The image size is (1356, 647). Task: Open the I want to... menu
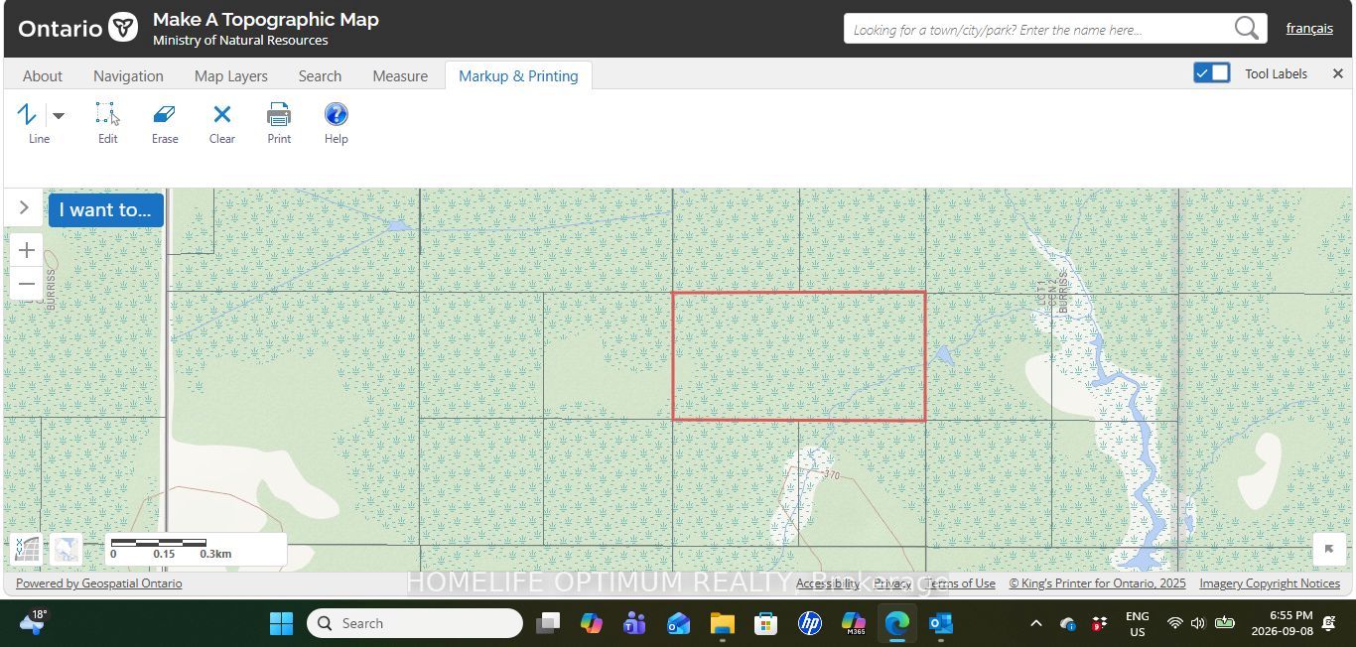(105, 209)
